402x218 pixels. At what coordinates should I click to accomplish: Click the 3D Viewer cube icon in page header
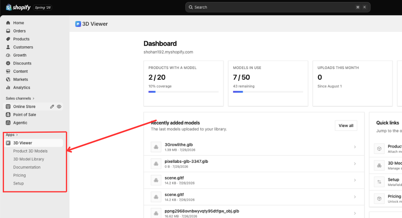coord(78,24)
